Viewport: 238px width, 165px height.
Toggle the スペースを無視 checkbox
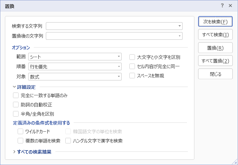(132, 76)
